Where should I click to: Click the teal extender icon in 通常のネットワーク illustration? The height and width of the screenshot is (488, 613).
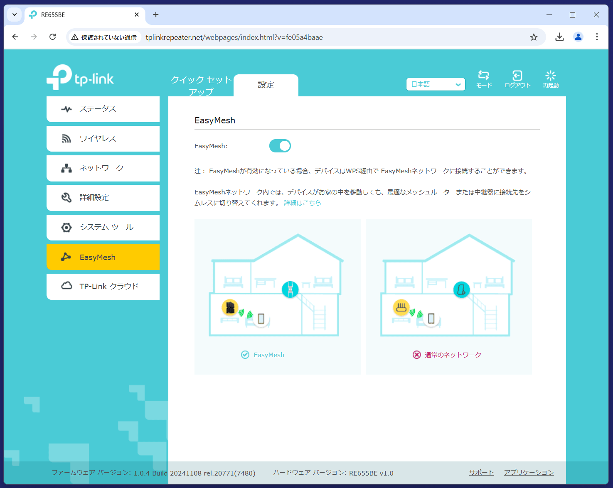[461, 289]
